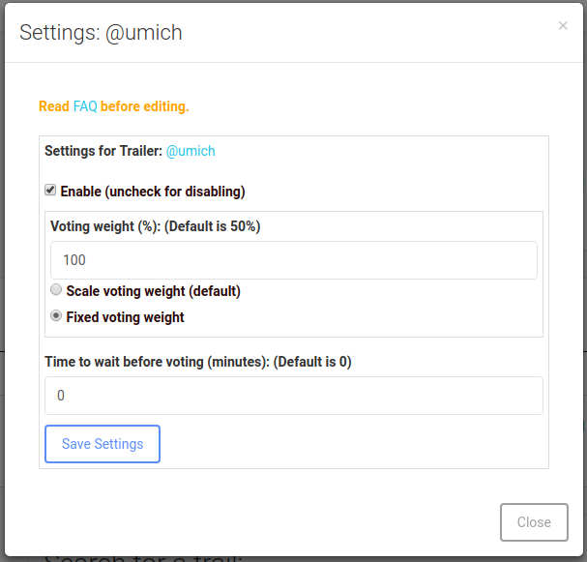Screen dimensions: 587x562
Task: Click the orange "Read" word before FAQ
Action: coord(54,106)
